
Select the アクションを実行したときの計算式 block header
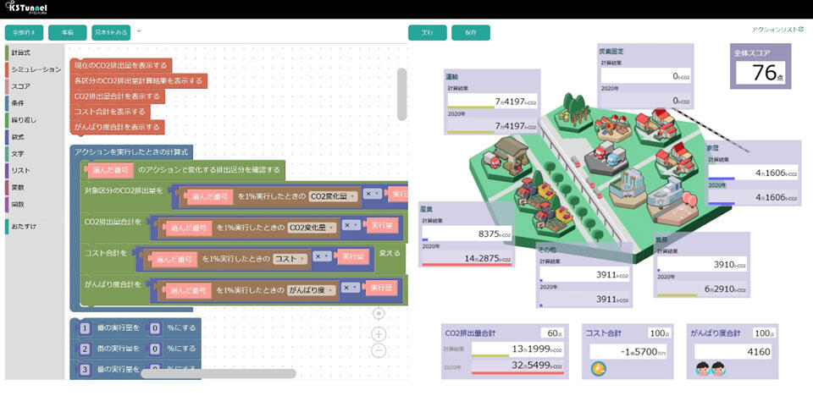(132, 152)
